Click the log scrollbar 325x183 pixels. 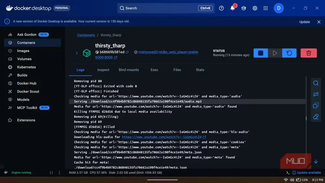(x=306, y=118)
